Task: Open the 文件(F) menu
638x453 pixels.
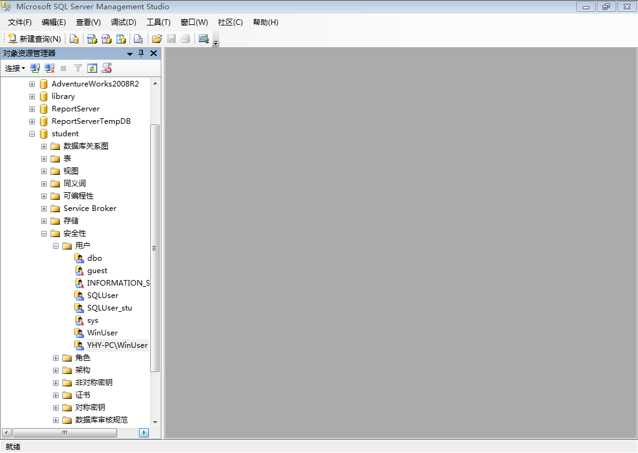Action: point(19,22)
